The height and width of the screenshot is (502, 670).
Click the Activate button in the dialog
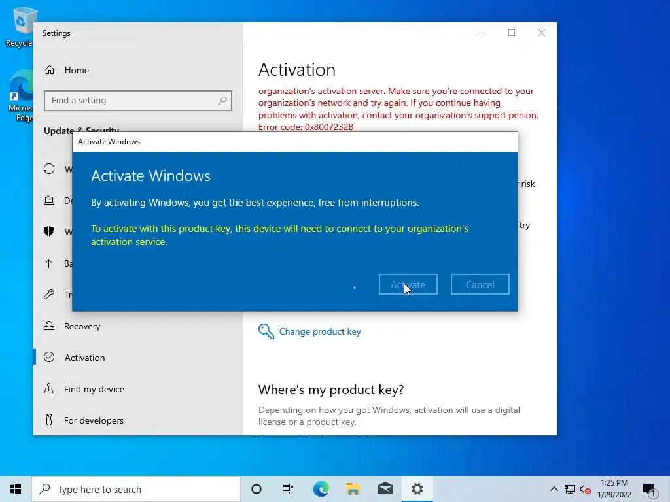tap(408, 284)
